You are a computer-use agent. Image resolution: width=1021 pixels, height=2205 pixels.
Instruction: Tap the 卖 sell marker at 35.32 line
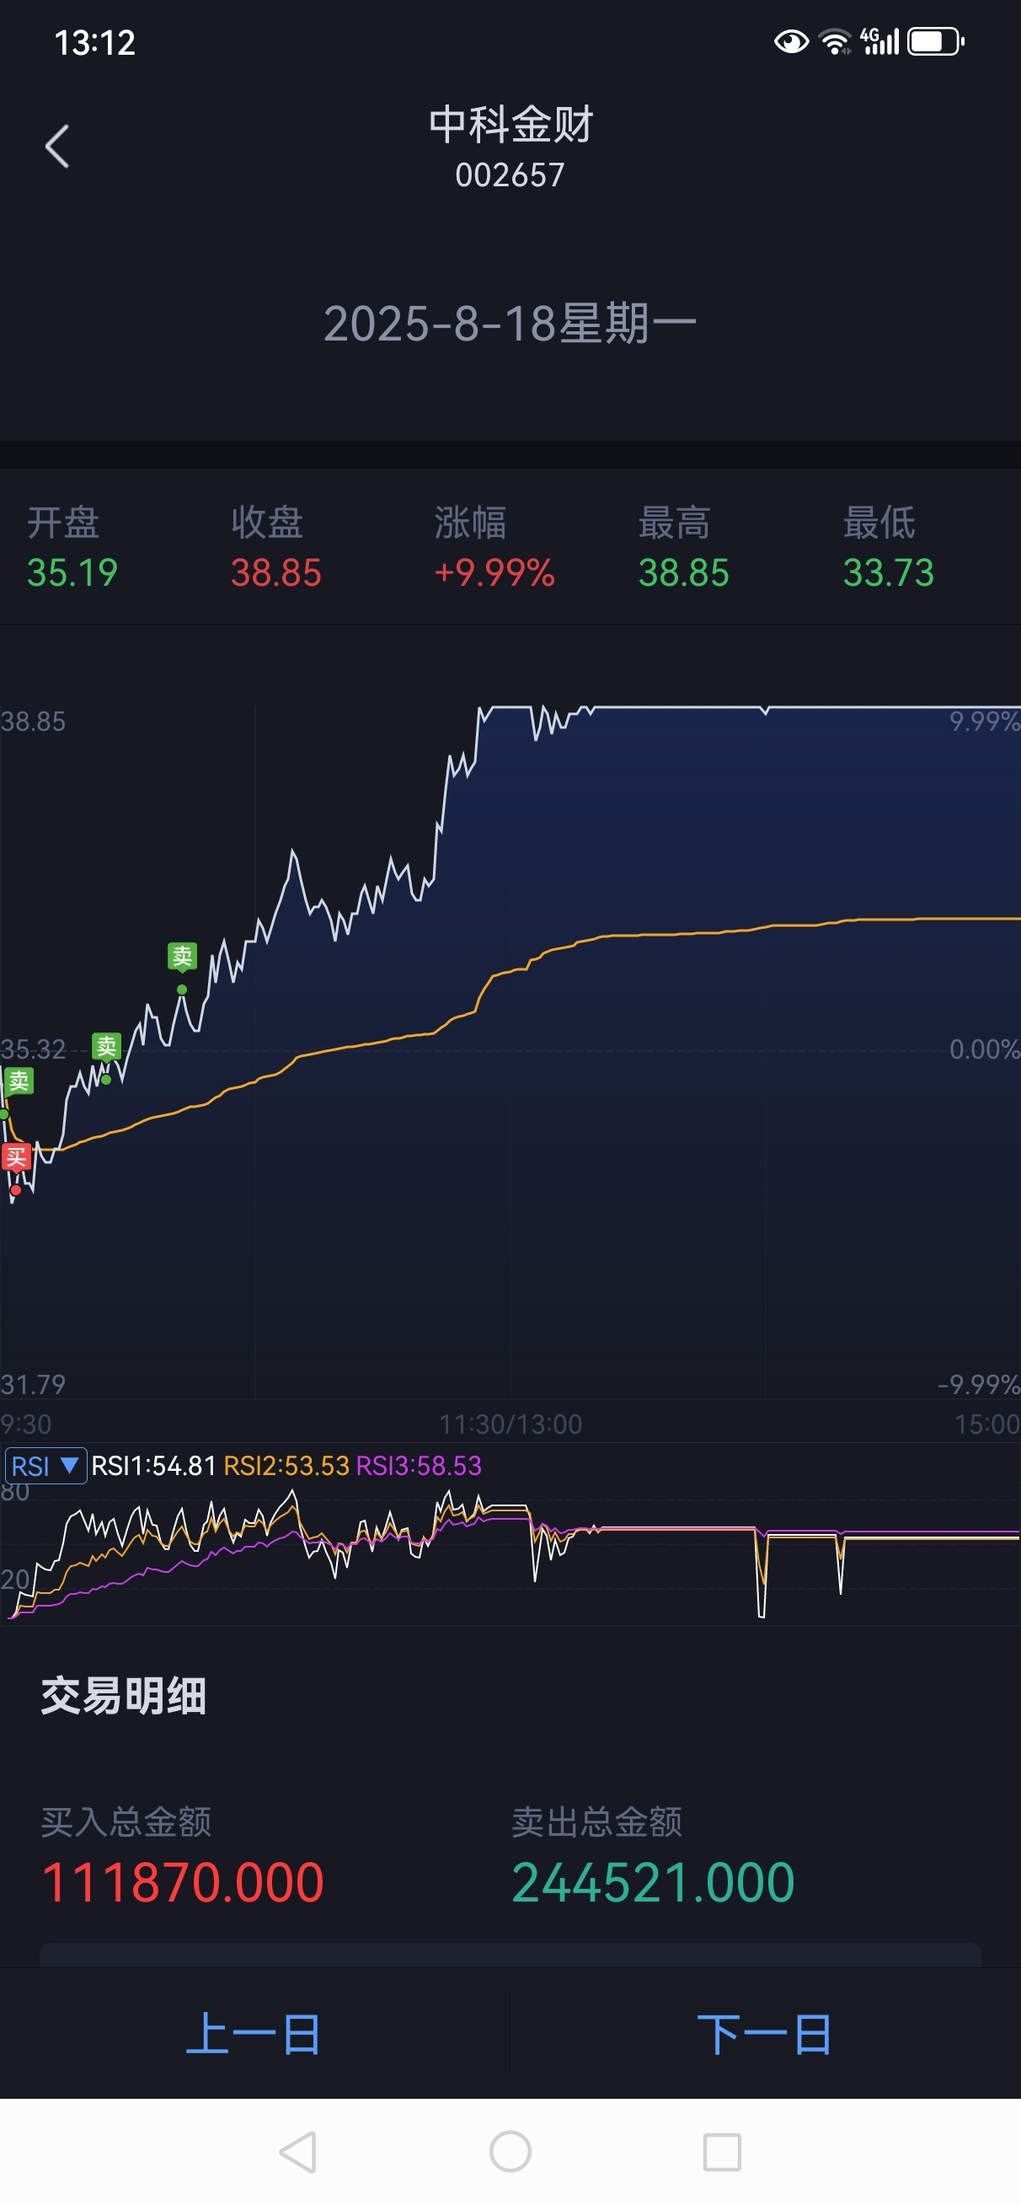106,1046
